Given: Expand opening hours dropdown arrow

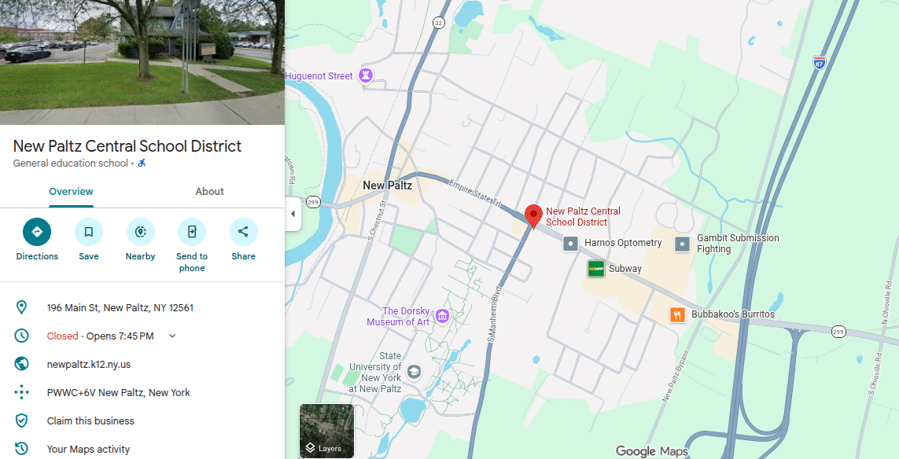Looking at the screenshot, I should pos(172,336).
